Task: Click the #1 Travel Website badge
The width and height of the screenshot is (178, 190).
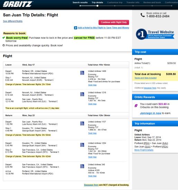Action: coord(155,34)
